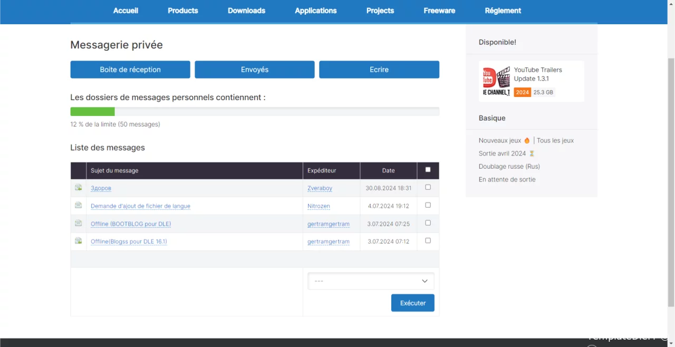The height and width of the screenshot is (347, 675).
Task: Click the fire icon next to Nouveaux jeux
Action: pyautogui.click(x=527, y=141)
